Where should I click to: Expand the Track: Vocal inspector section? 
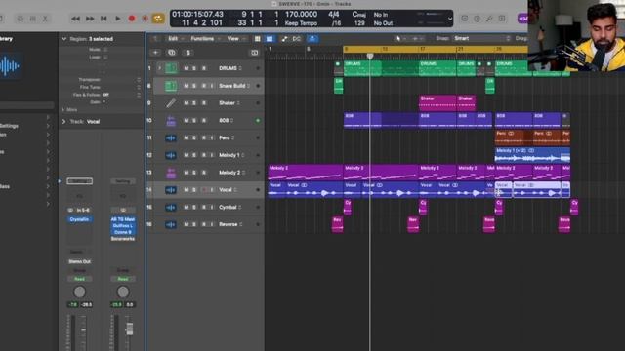[x=63, y=121]
